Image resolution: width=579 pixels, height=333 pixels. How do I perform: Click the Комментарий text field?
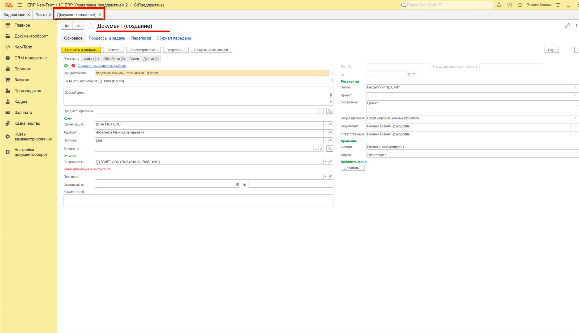(198, 201)
